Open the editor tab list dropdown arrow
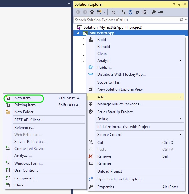The width and height of the screenshot is (189, 194). coord(69,4)
